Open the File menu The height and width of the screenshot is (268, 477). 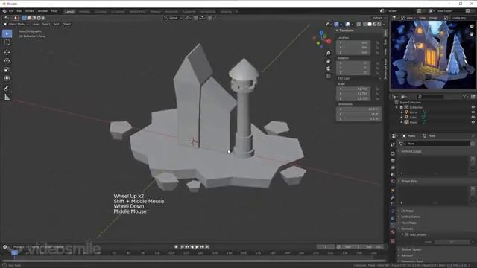click(x=11, y=11)
